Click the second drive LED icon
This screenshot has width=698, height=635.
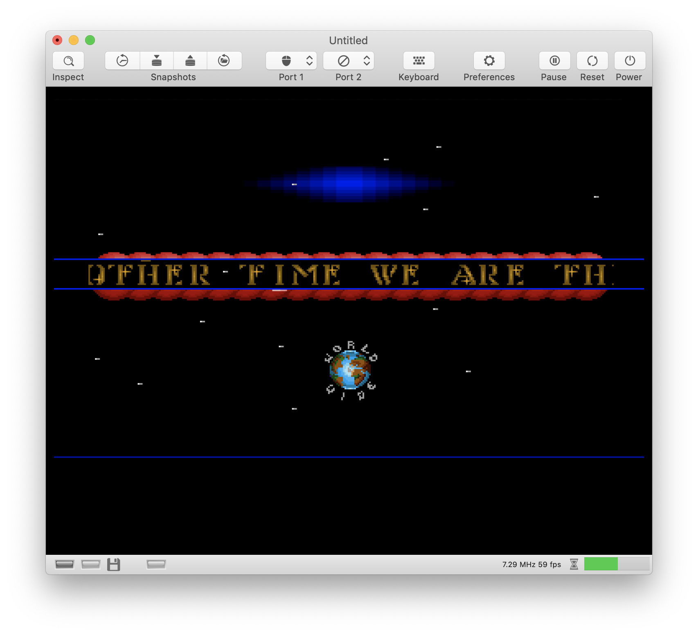click(91, 565)
